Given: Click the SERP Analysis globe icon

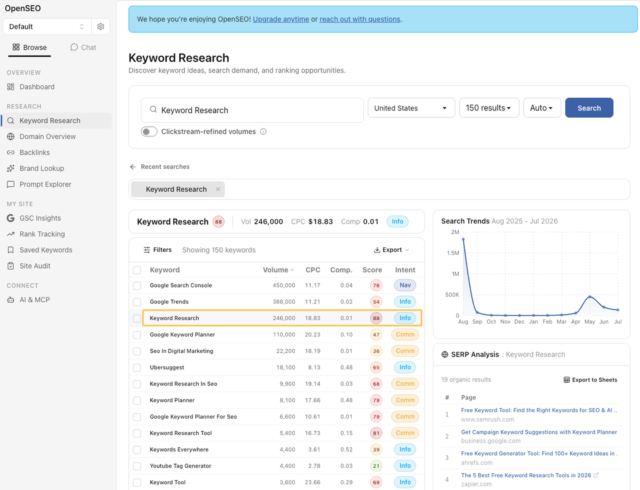Looking at the screenshot, I should click(x=445, y=354).
